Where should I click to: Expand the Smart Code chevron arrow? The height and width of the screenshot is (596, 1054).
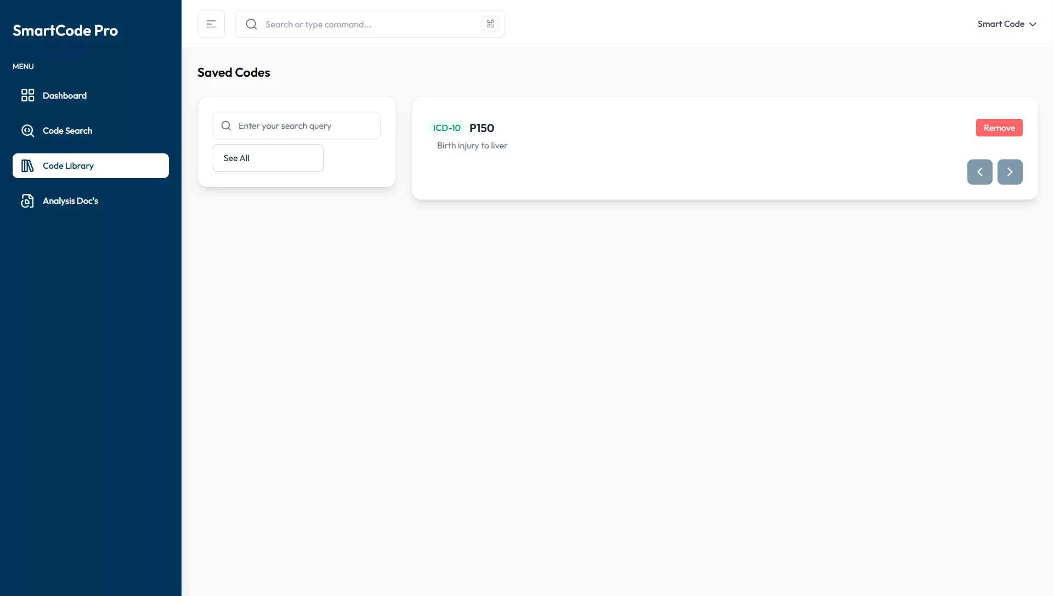tap(1033, 24)
